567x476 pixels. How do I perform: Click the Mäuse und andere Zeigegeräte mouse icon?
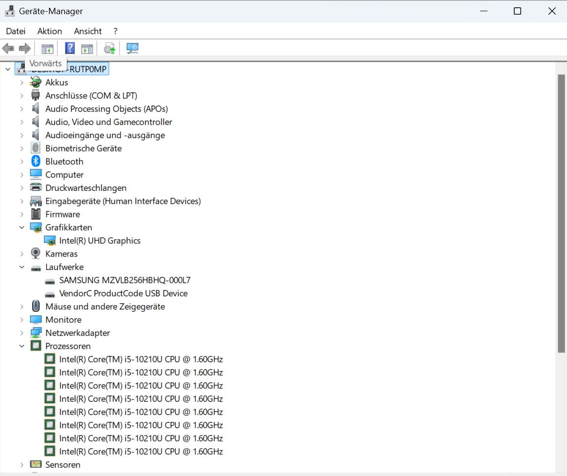(36, 307)
